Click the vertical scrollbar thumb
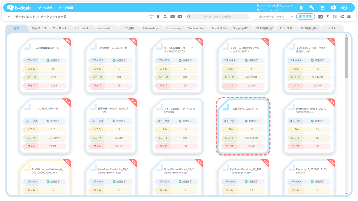This screenshot has height=201, width=358. coord(347,58)
